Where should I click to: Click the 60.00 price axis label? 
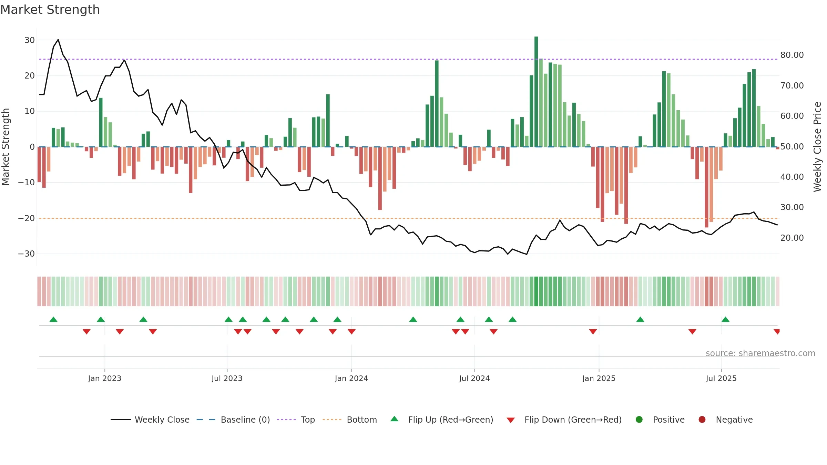click(792, 116)
